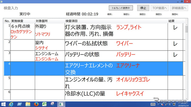Click the red ワイパー text
Image resolution: width=191 pixels, height=107 pixels.
[124, 43]
